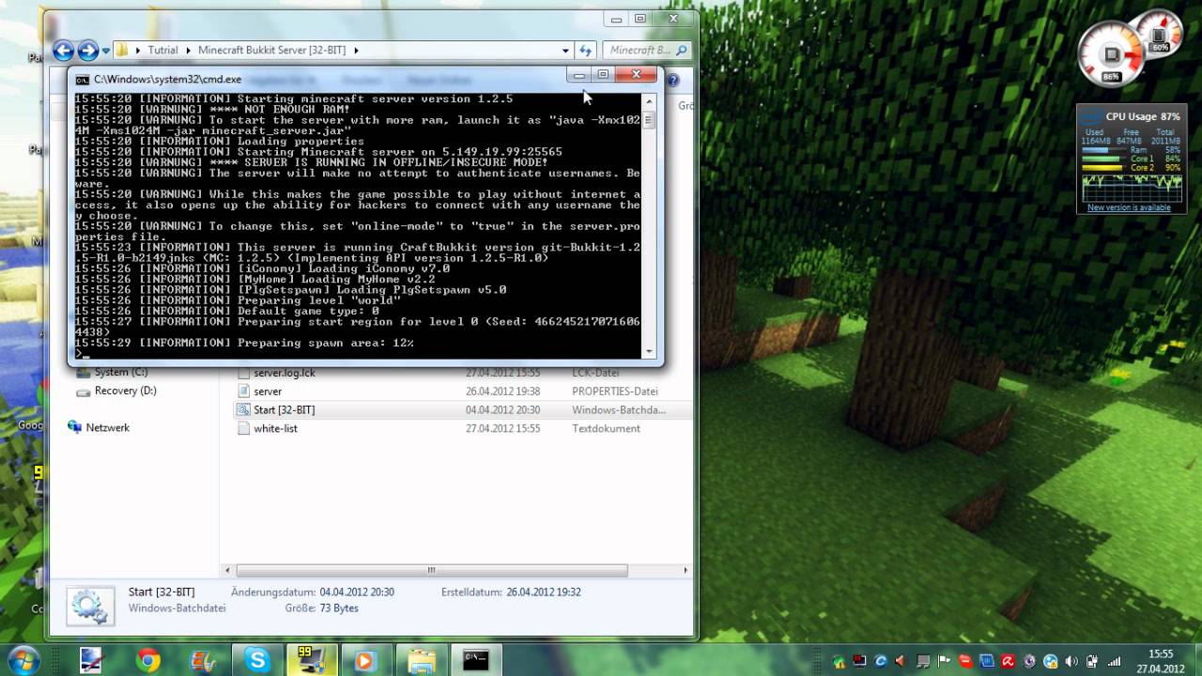Viewport: 1202px width, 676px height.
Task: Click cmd scrollbar up arrow
Action: coord(648,100)
